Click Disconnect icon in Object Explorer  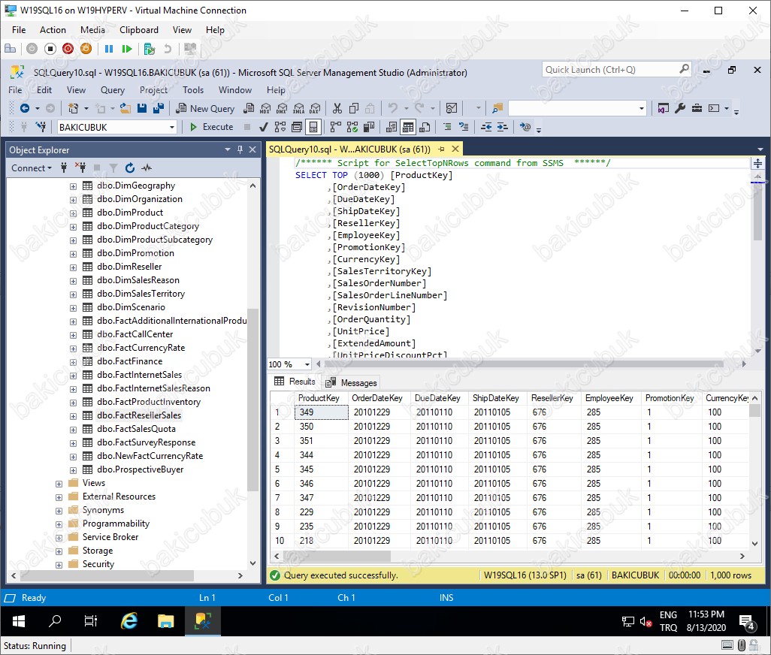click(x=80, y=168)
